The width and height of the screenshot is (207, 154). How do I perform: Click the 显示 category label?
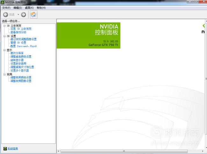[x=9, y=50]
